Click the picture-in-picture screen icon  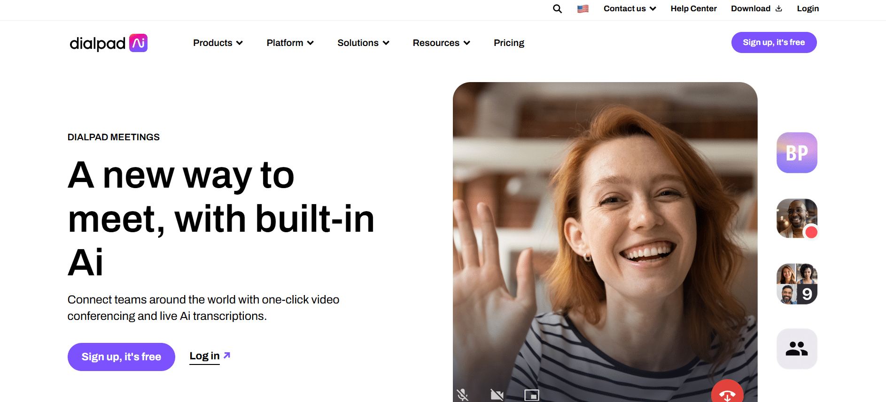click(x=531, y=395)
